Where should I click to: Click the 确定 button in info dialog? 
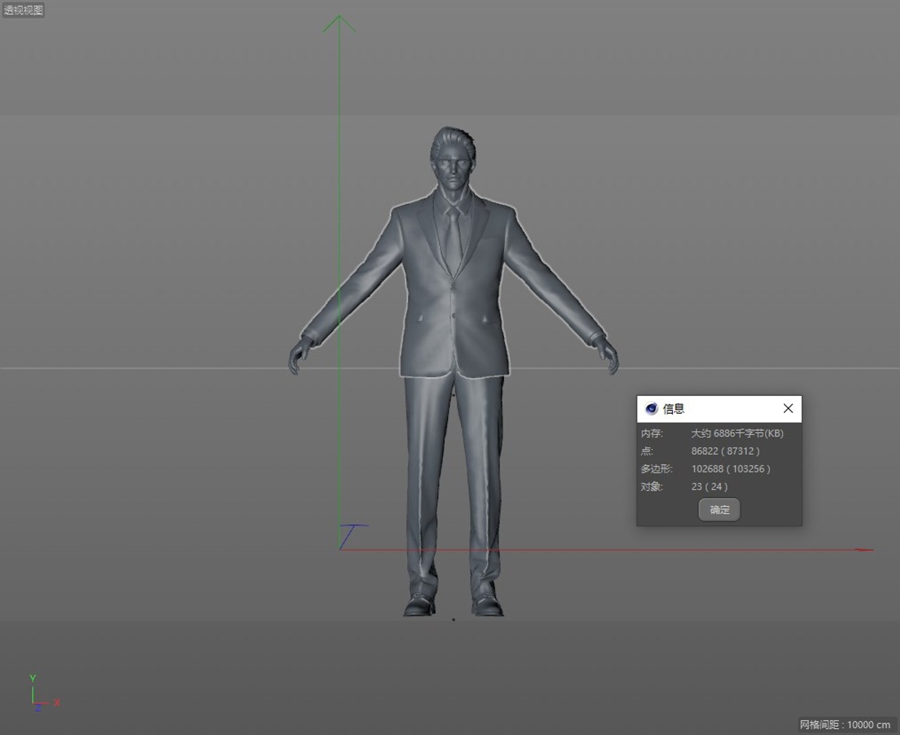pyautogui.click(x=719, y=510)
